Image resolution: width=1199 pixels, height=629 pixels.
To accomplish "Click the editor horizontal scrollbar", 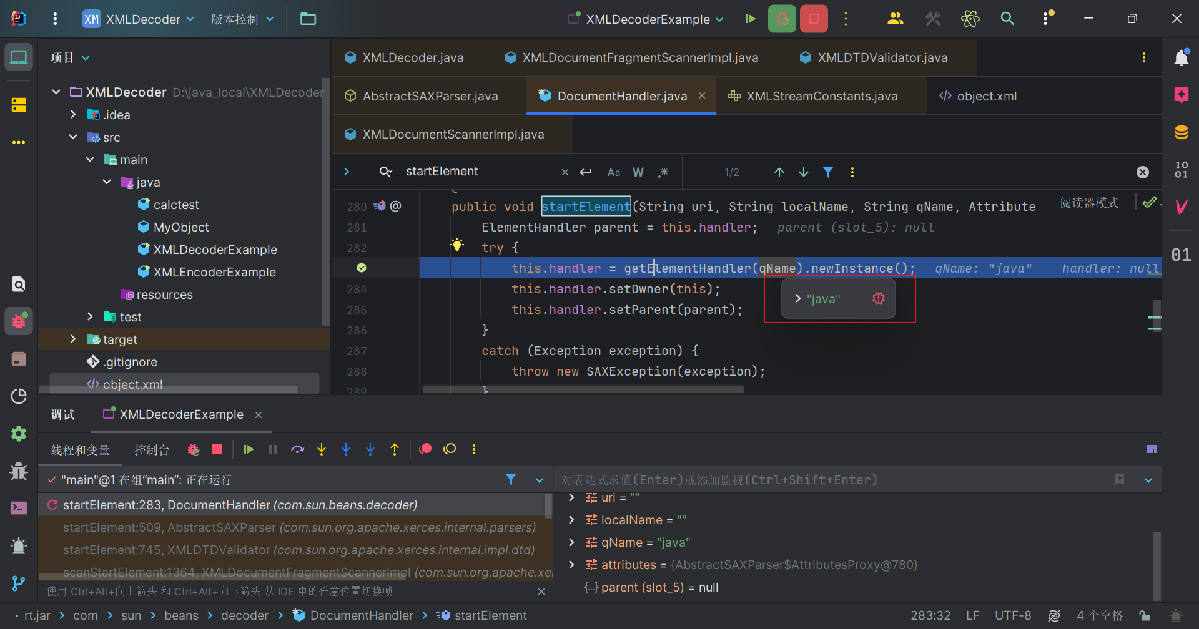I will point(583,389).
